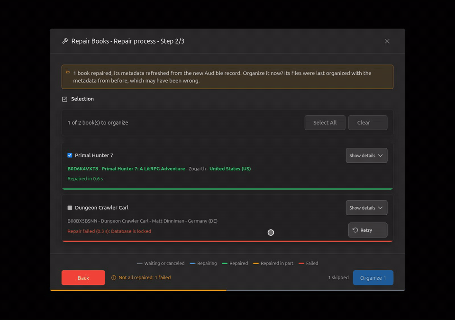Expand Show details for Primal Hunter 7
Viewport: 455px width, 320px height.
366,155
